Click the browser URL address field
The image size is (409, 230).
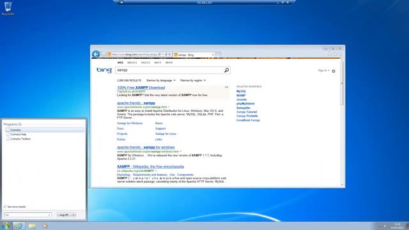tap(134, 54)
